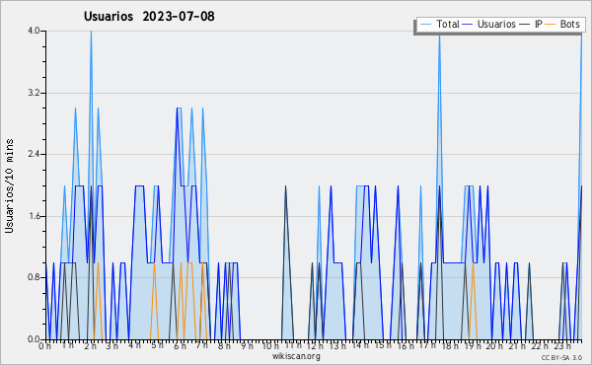Click the '18 h' x-axis label

coord(450,346)
